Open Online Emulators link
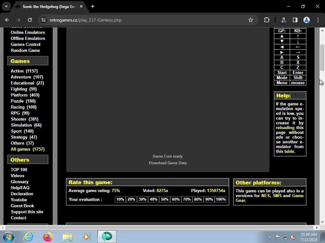The width and height of the screenshot is (325, 243). pyautogui.click(x=28, y=32)
